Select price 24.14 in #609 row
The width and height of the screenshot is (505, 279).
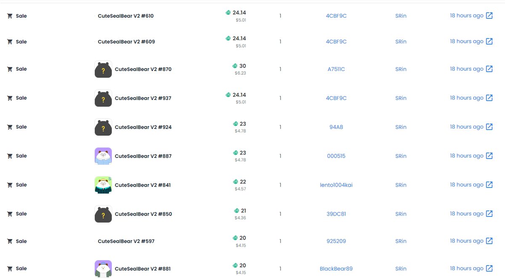coord(239,38)
